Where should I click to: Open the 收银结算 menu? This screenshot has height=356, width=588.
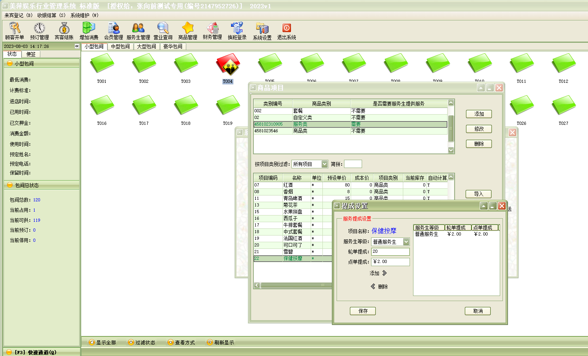click(x=51, y=15)
